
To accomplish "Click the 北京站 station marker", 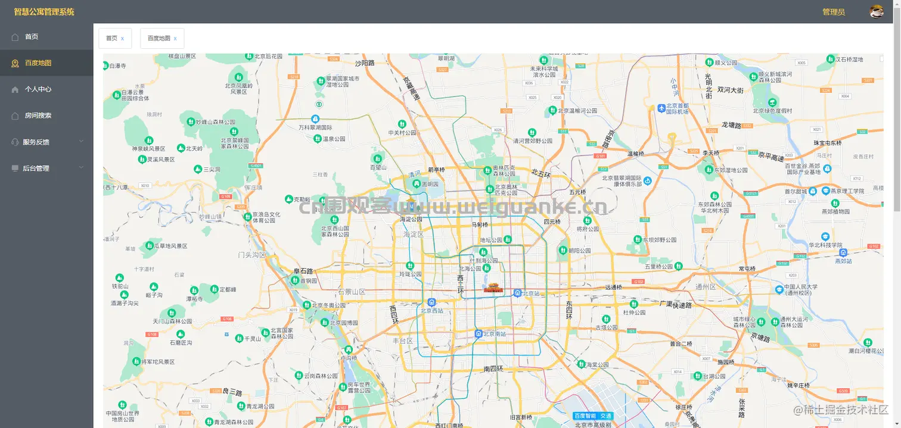I will tap(518, 293).
